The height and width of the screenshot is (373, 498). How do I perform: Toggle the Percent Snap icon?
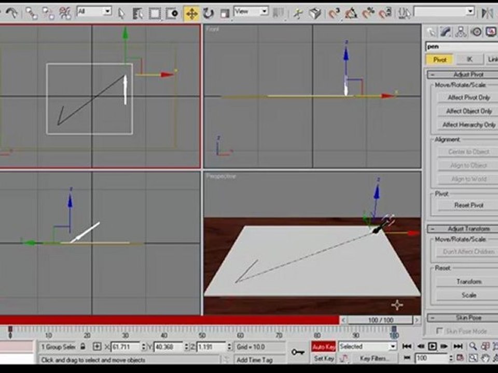pos(368,13)
